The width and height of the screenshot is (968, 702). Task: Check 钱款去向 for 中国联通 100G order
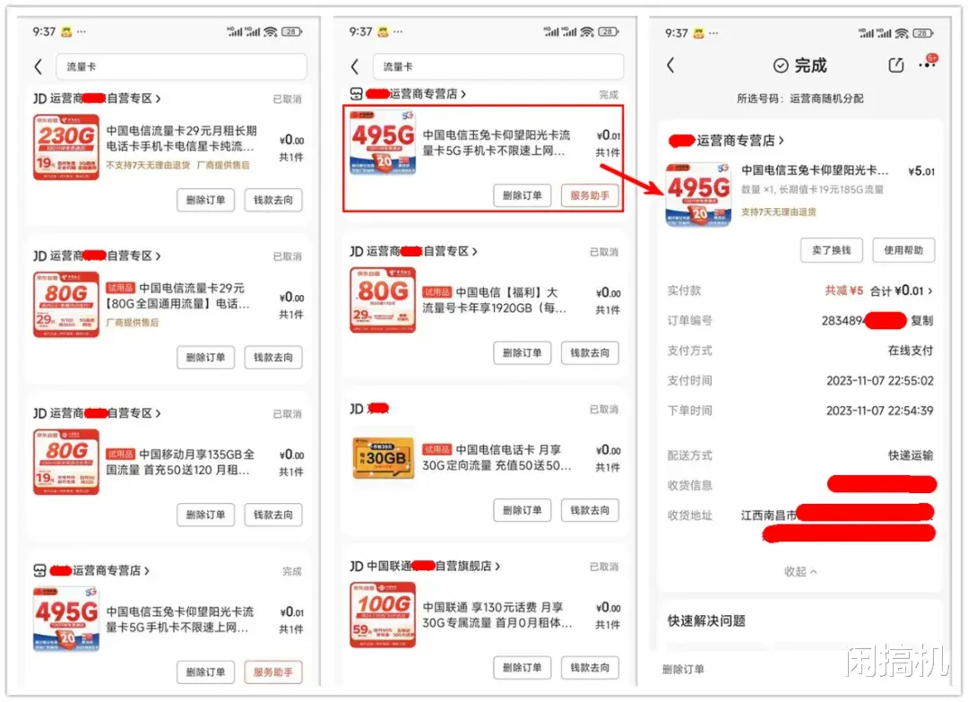point(590,667)
